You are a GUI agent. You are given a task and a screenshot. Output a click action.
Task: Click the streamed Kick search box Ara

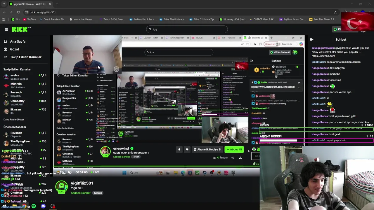179,52
